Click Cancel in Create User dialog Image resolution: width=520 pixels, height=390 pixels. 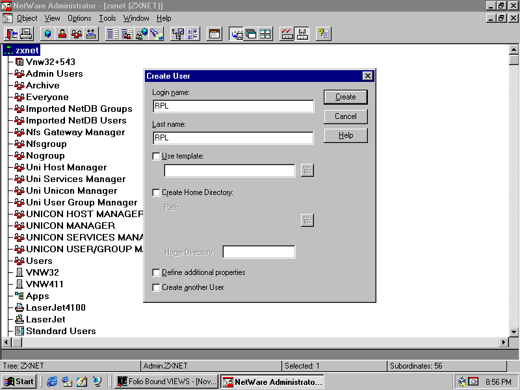(346, 116)
